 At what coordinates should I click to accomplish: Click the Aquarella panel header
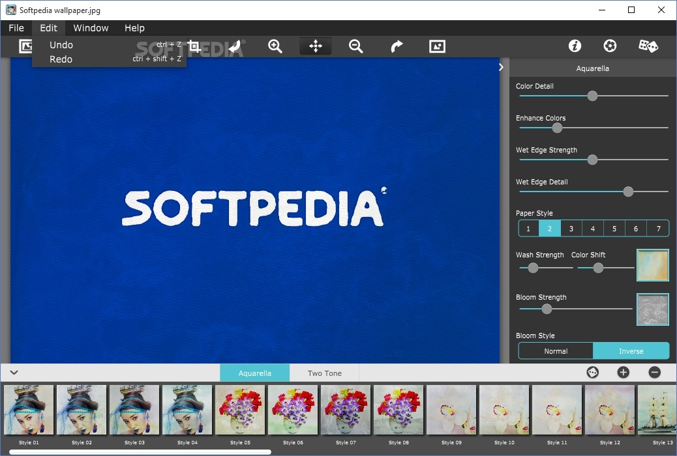(592, 68)
